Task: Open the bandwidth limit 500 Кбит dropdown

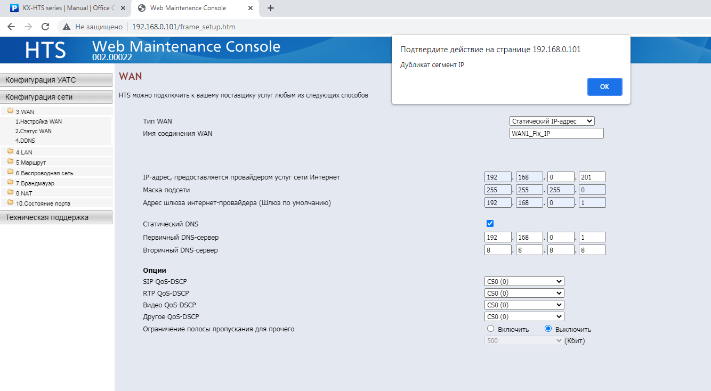Action: point(524,340)
